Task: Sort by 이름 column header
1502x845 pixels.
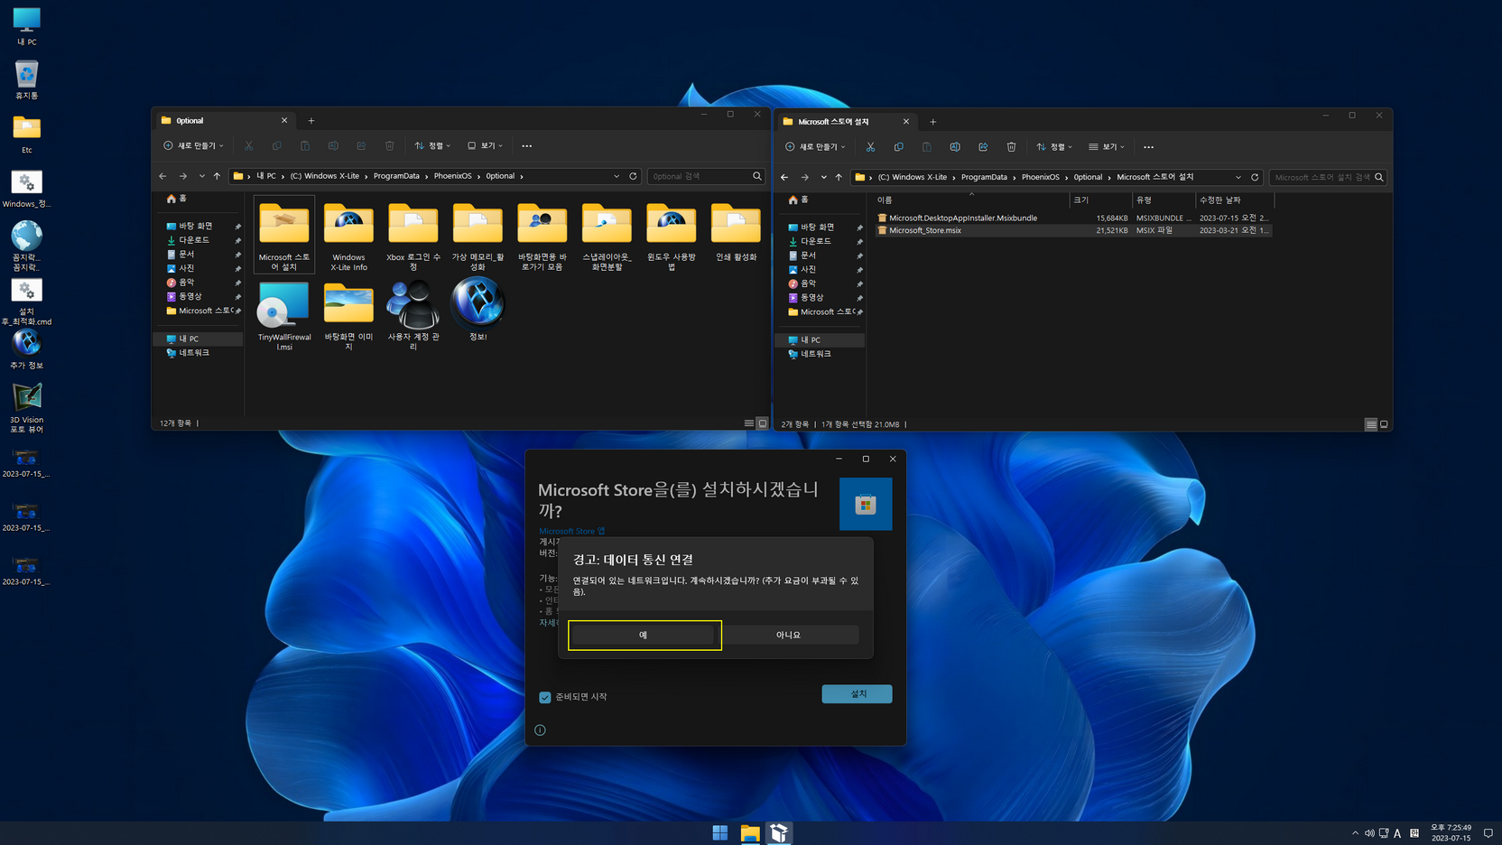Action: click(971, 200)
